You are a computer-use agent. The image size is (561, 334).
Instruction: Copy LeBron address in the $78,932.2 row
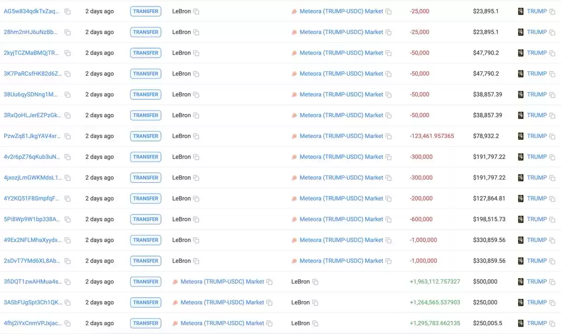pyautogui.click(x=196, y=136)
